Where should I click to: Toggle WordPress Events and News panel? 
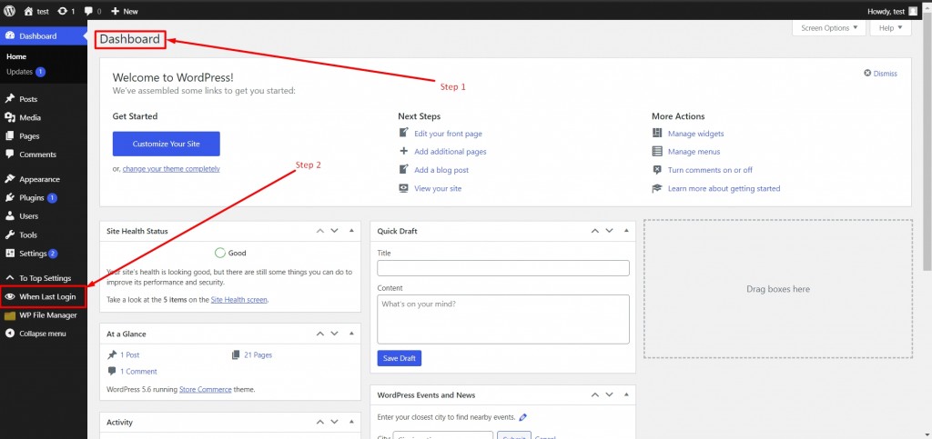pyautogui.click(x=626, y=394)
